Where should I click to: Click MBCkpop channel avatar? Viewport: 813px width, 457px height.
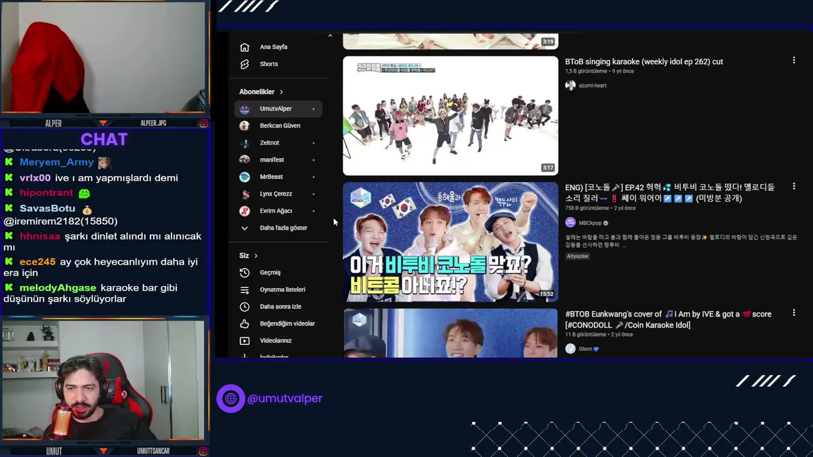(570, 223)
